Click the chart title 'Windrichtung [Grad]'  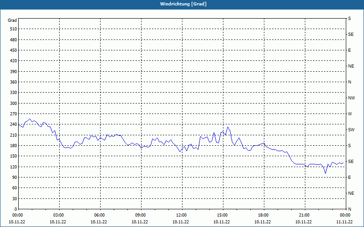tap(183, 4)
